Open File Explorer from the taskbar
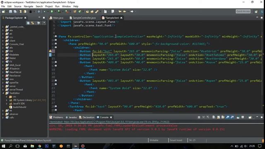The height and width of the screenshot is (149, 265). (32, 146)
